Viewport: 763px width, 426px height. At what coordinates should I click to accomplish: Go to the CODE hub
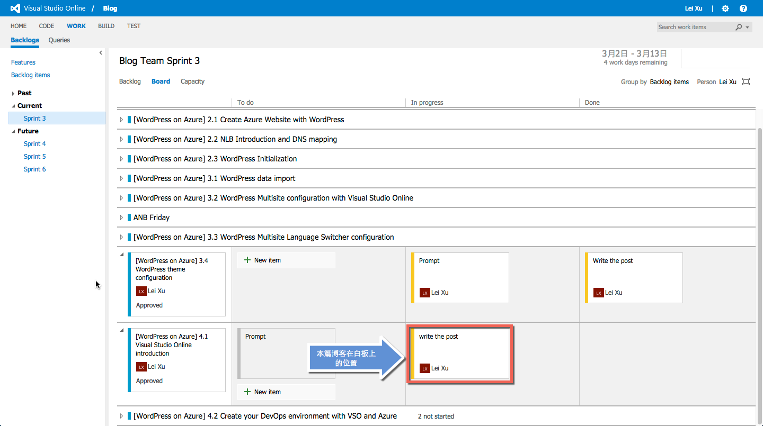tap(47, 26)
